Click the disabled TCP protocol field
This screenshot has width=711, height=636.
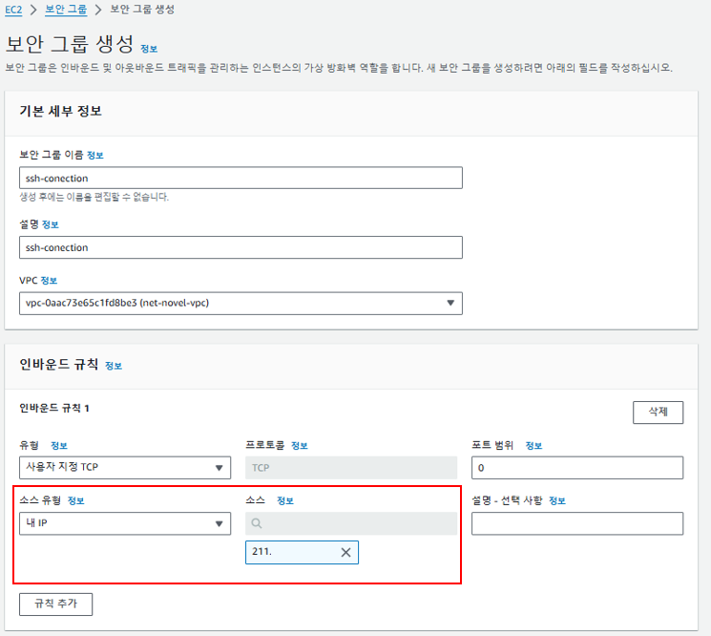[351, 467]
